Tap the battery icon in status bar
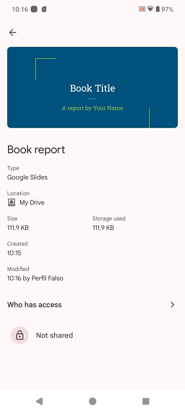The width and height of the screenshot is (185, 412). point(158,9)
